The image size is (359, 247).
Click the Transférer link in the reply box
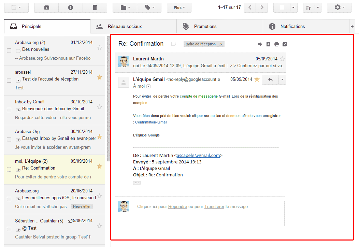(x=214, y=207)
